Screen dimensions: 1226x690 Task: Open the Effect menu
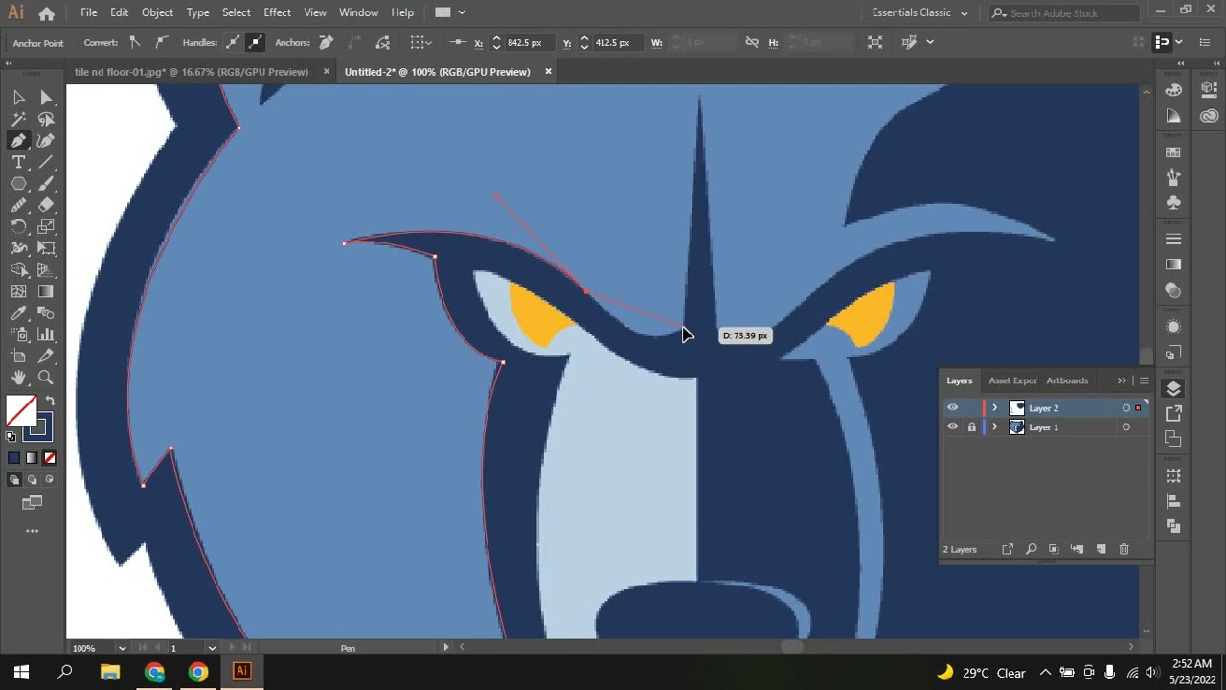click(277, 12)
